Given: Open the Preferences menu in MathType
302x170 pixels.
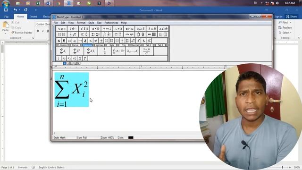Looking at the screenshot, I should click(x=111, y=23).
